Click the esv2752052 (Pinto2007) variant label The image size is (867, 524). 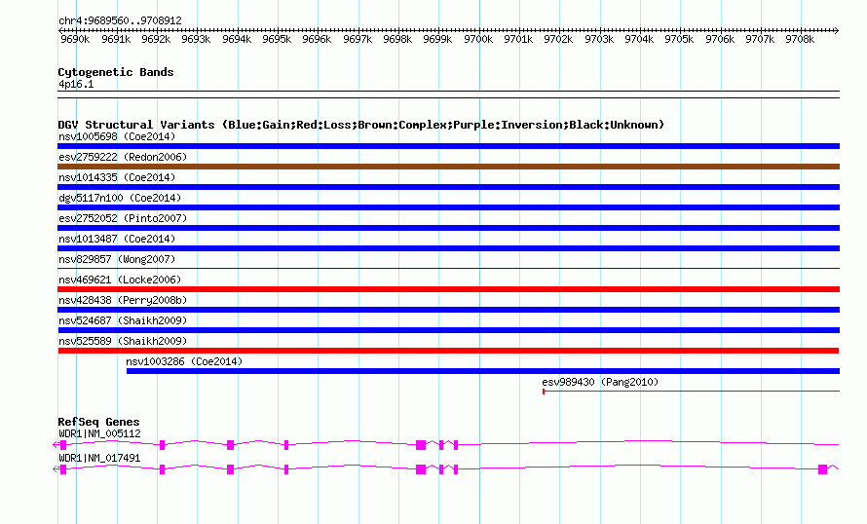click(x=123, y=218)
